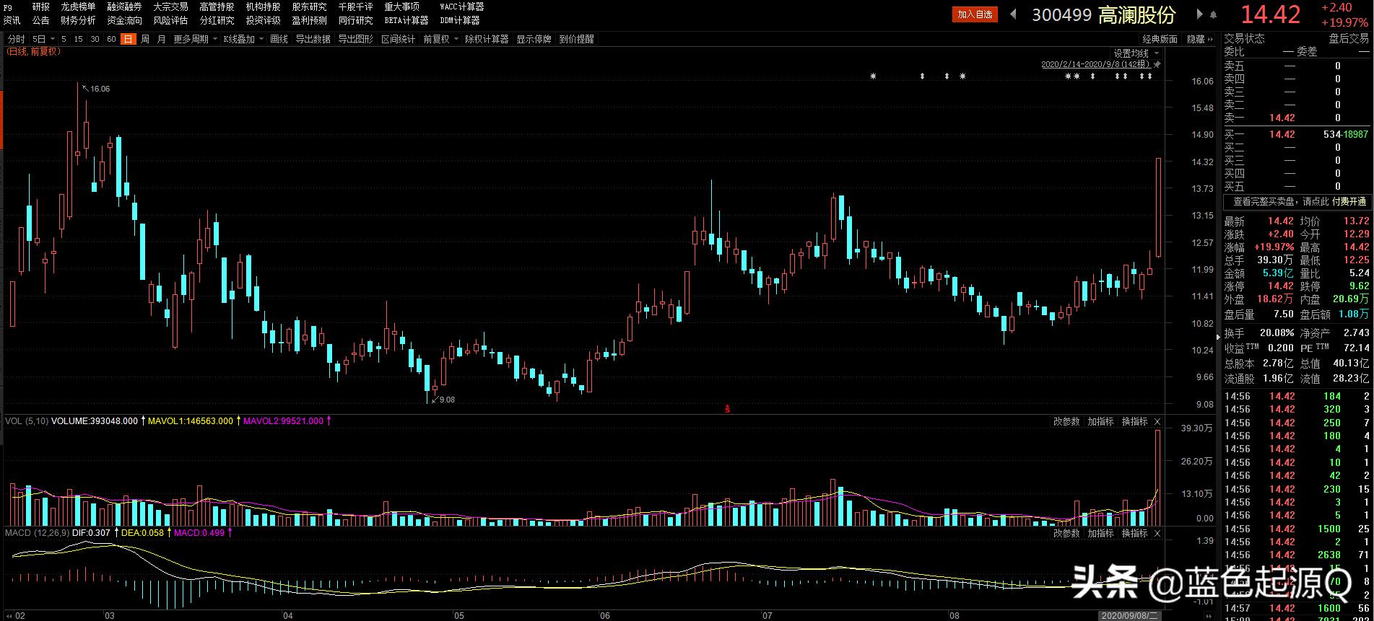Close the VOL indicator panel
The height and width of the screenshot is (621, 1374).
(1157, 421)
